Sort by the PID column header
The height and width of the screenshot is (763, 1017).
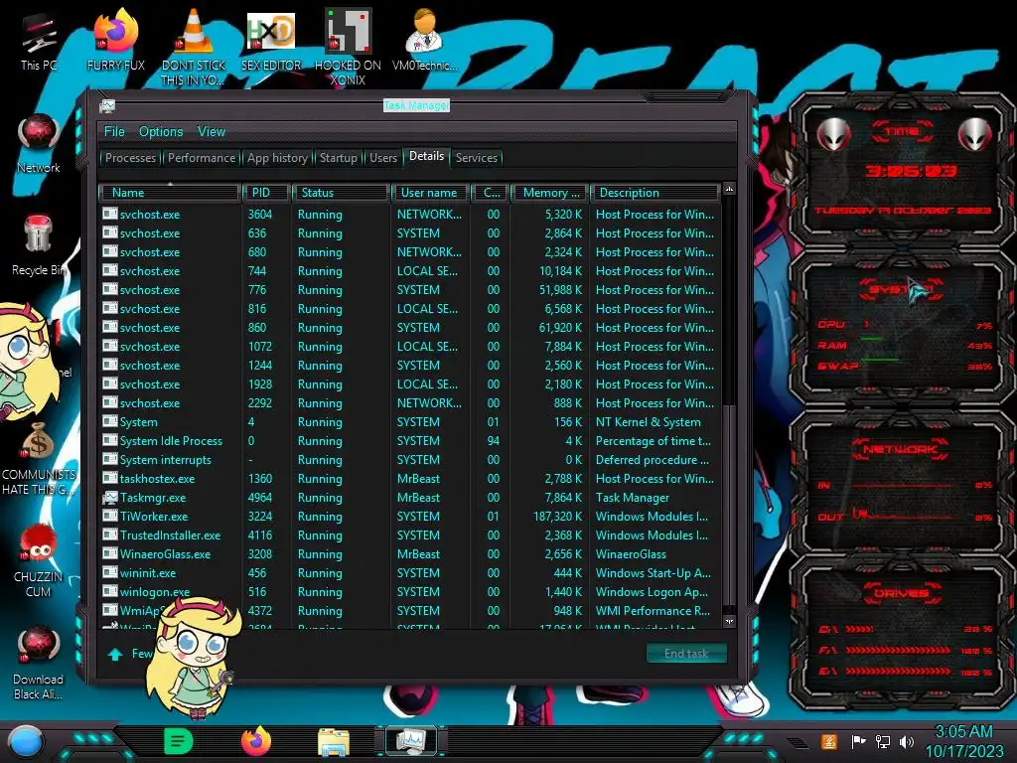coord(266,193)
